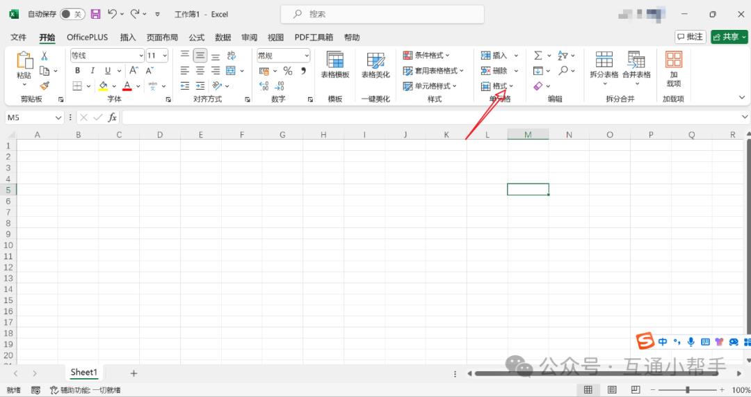Expand 条件格式 conditional formatting menu
The height and width of the screenshot is (397, 751).
click(x=426, y=56)
